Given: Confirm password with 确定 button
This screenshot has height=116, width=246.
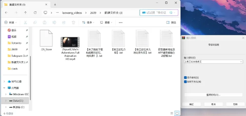Looking at the screenshot, I should coord(191,104).
